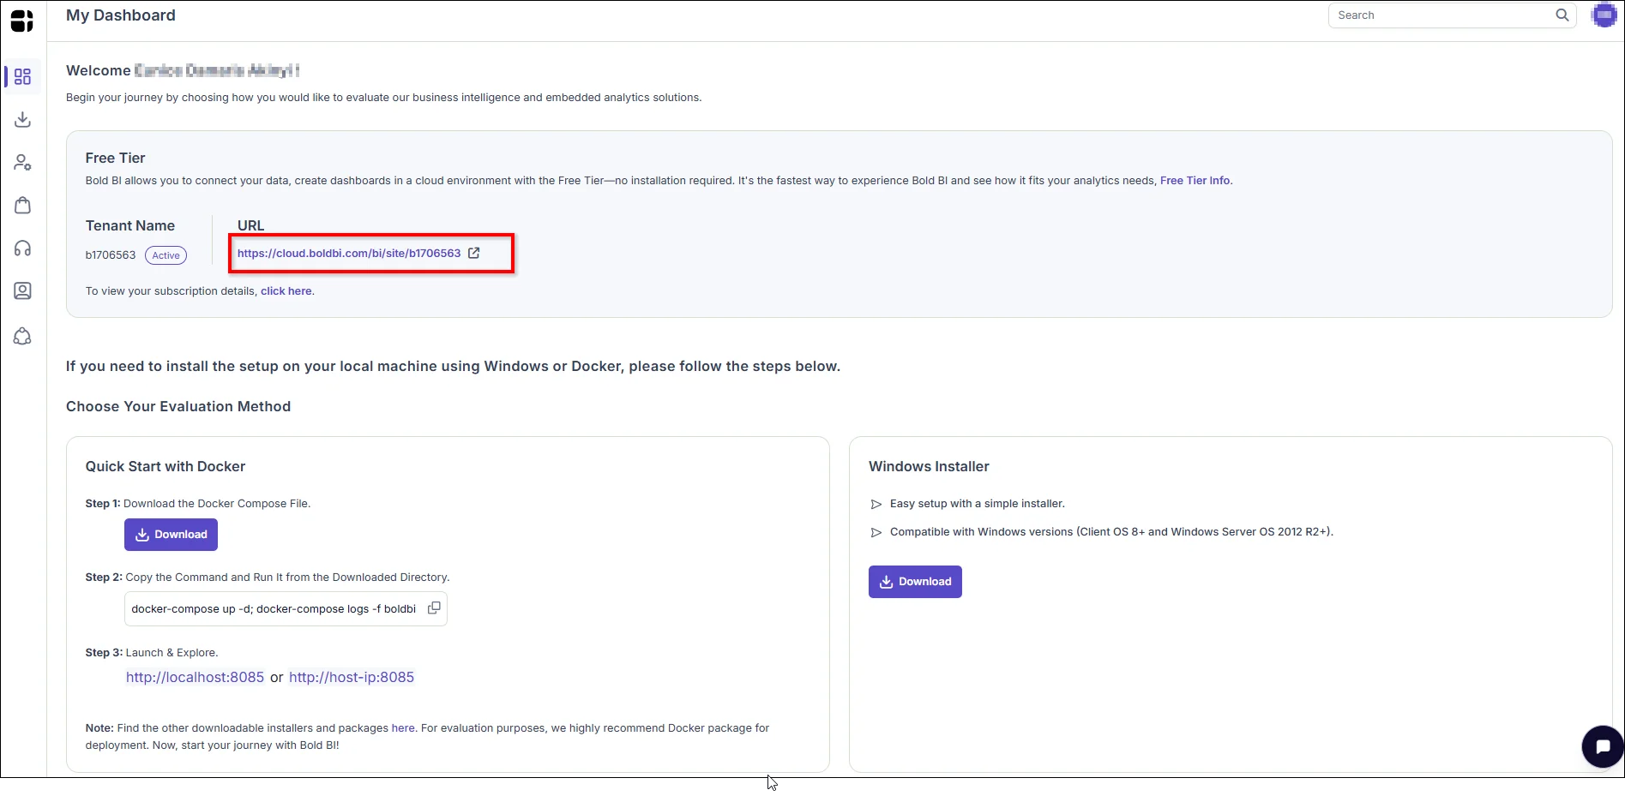Click the 'click here' subscription details link
Screen dimensions: 1625x802
click(286, 291)
